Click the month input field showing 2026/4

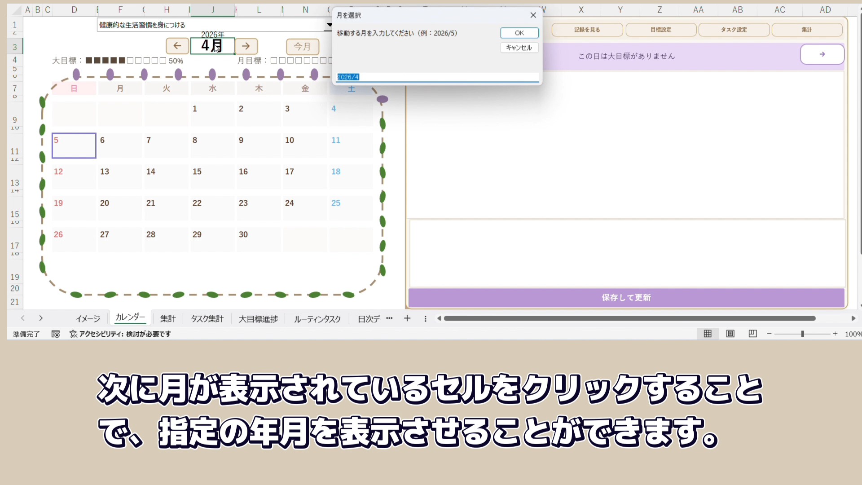[437, 77]
